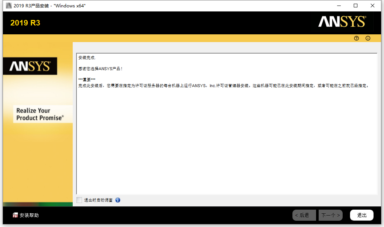Open the PDF icon for installation help
Screen dimensions: 384x227
(x=15, y=215)
